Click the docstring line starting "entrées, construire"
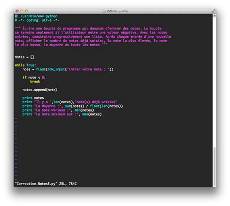This screenshot has width=230, height=206. point(93,37)
